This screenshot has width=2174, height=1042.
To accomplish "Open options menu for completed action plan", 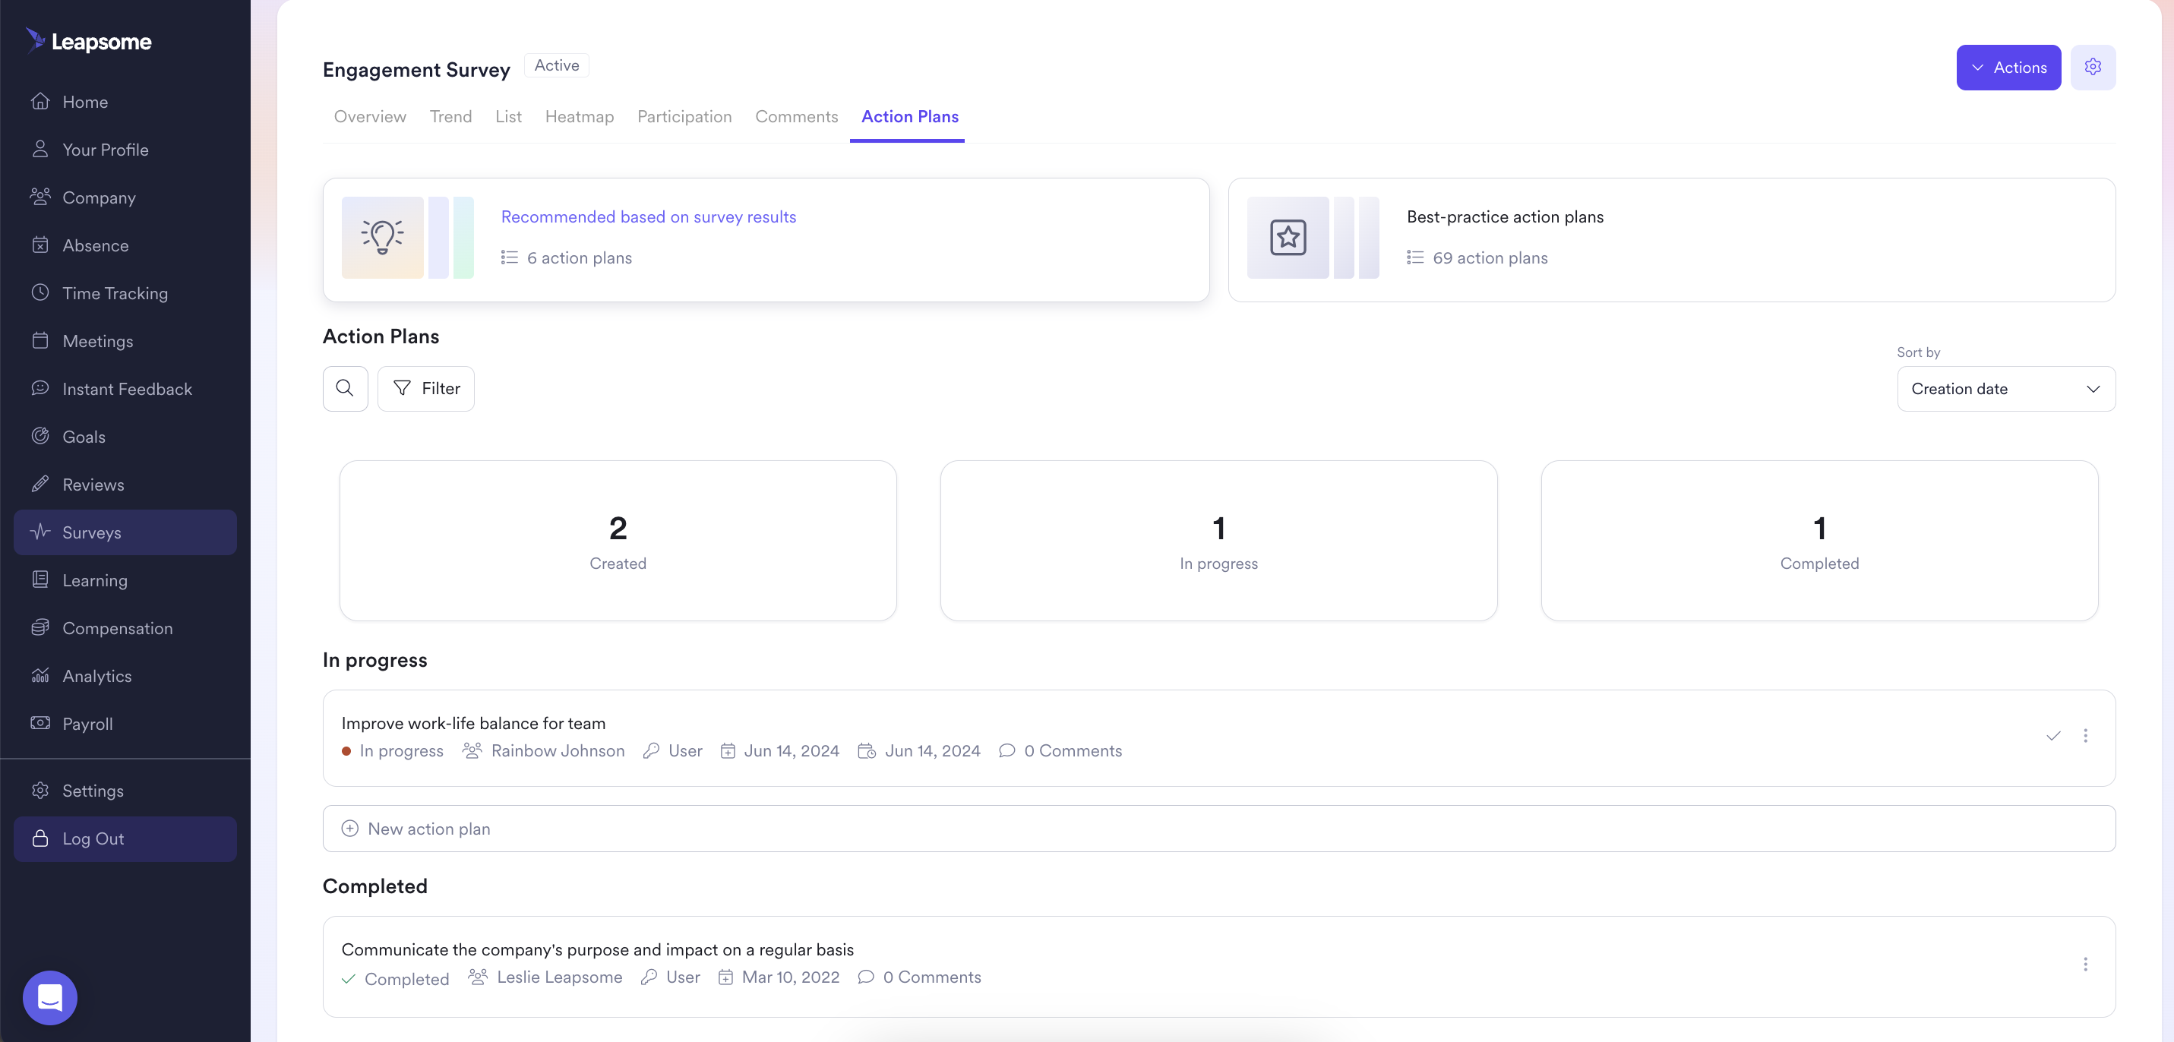I will click(x=2084, y=964).
